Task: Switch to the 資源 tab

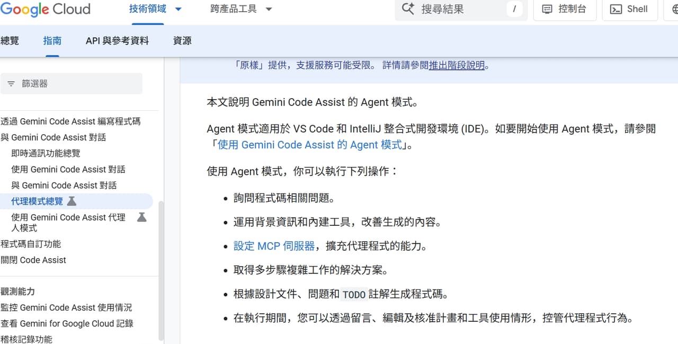Action: tap(182, 41)
